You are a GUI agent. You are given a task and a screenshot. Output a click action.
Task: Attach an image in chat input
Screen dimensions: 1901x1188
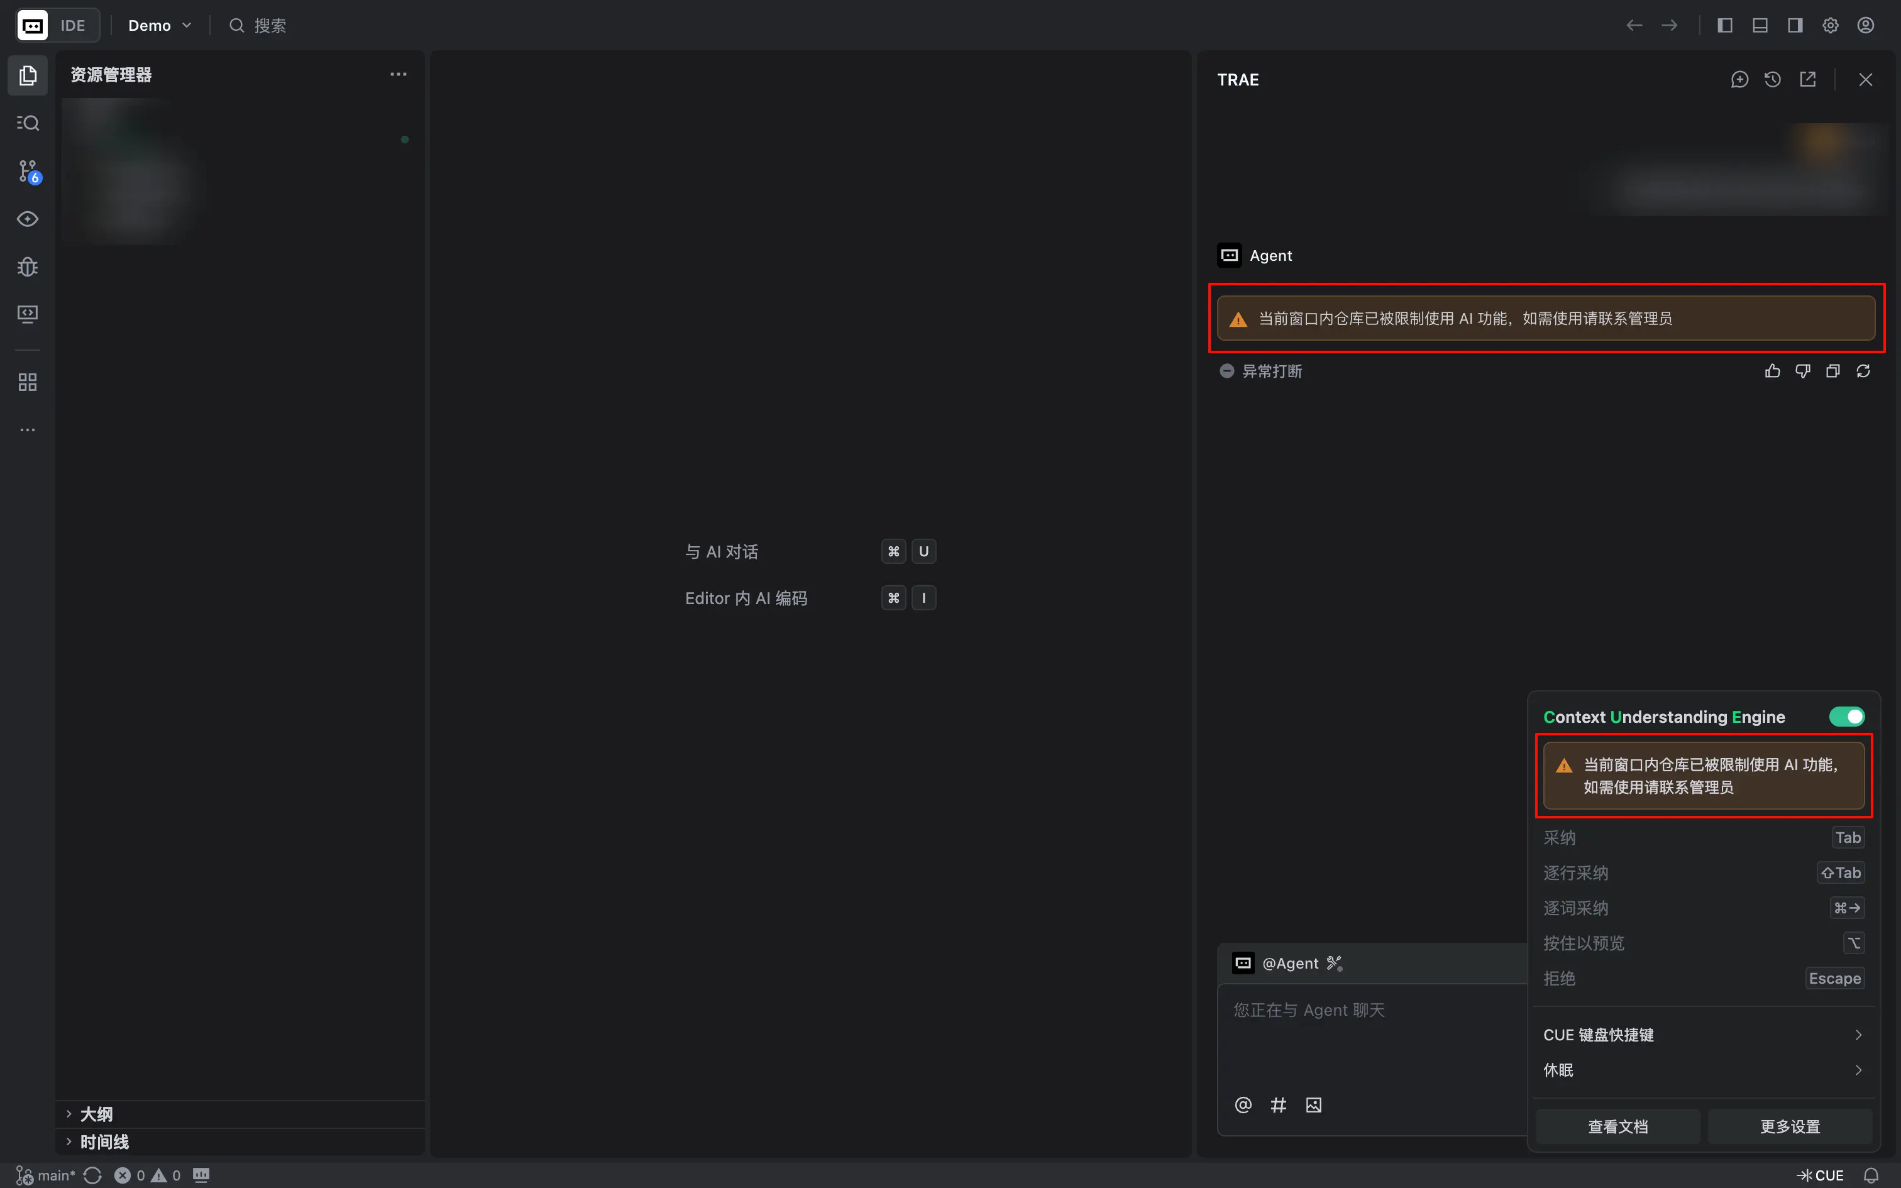tap(1313, 1105)
